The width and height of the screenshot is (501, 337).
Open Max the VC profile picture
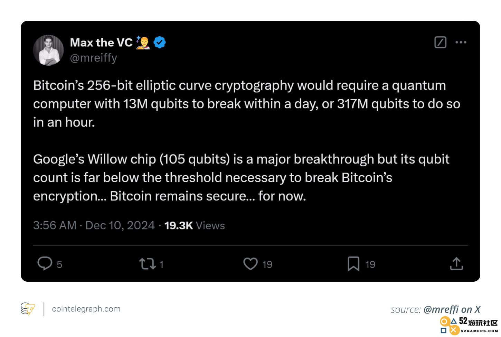pos(48,50)
